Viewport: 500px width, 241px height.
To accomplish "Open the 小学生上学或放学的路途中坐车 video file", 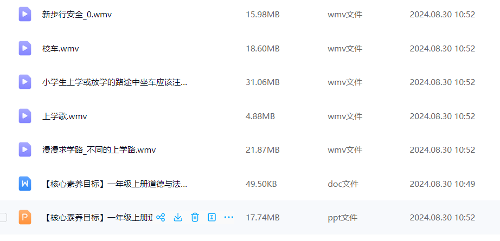I will (x=114, y=82).
